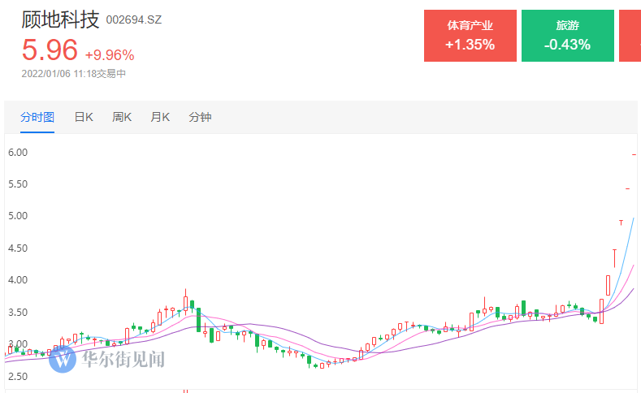Image resolution: width=641 pixels, height=393 pixels.
Task: Click the latest candlestick near 6.00
Action: tap(634, 154)
